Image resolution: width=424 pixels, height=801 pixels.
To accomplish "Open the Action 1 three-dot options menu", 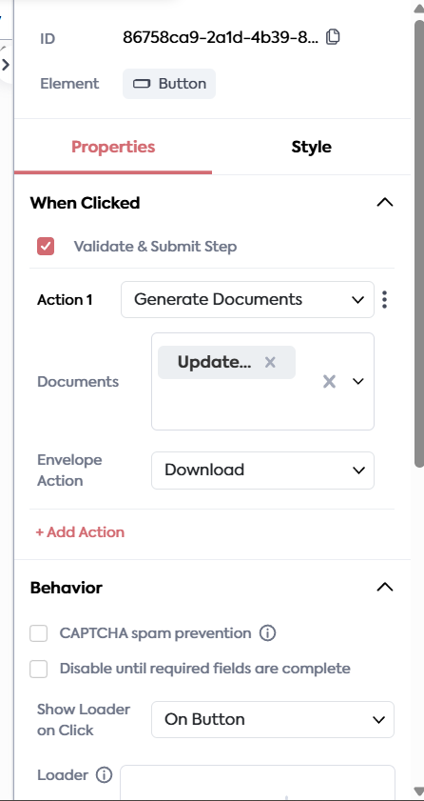I will tap(384, 299).
